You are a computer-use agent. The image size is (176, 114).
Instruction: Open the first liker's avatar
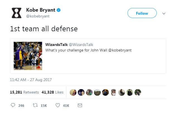click(x=73, y=92)
